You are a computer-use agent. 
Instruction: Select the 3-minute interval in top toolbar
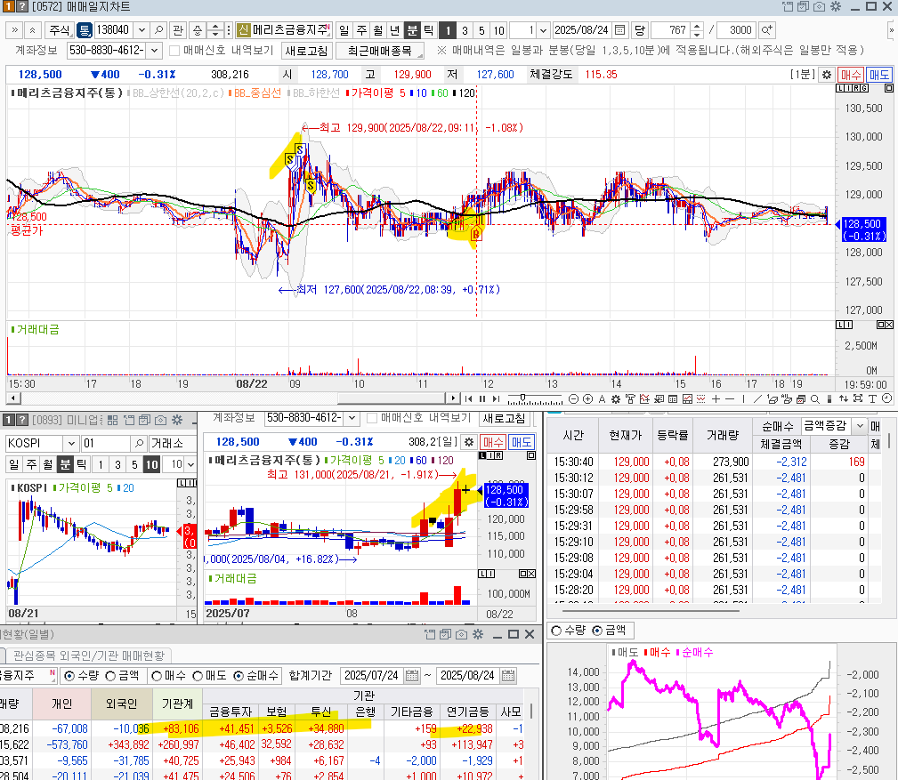pyautogui.click(x=465, y=29)
